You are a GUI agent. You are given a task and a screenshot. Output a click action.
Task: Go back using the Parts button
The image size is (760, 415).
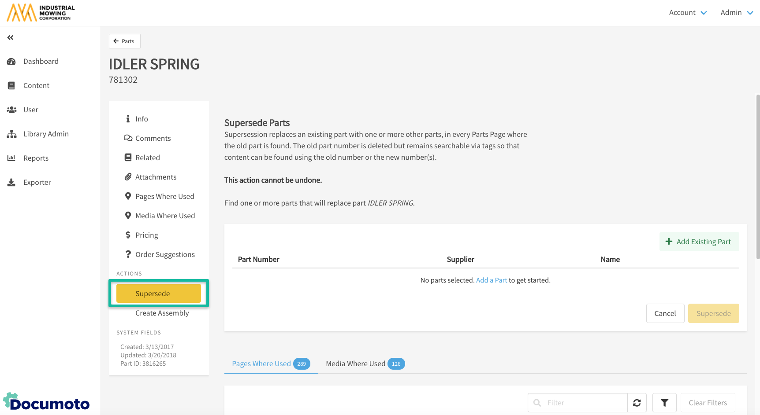[124, 41]
